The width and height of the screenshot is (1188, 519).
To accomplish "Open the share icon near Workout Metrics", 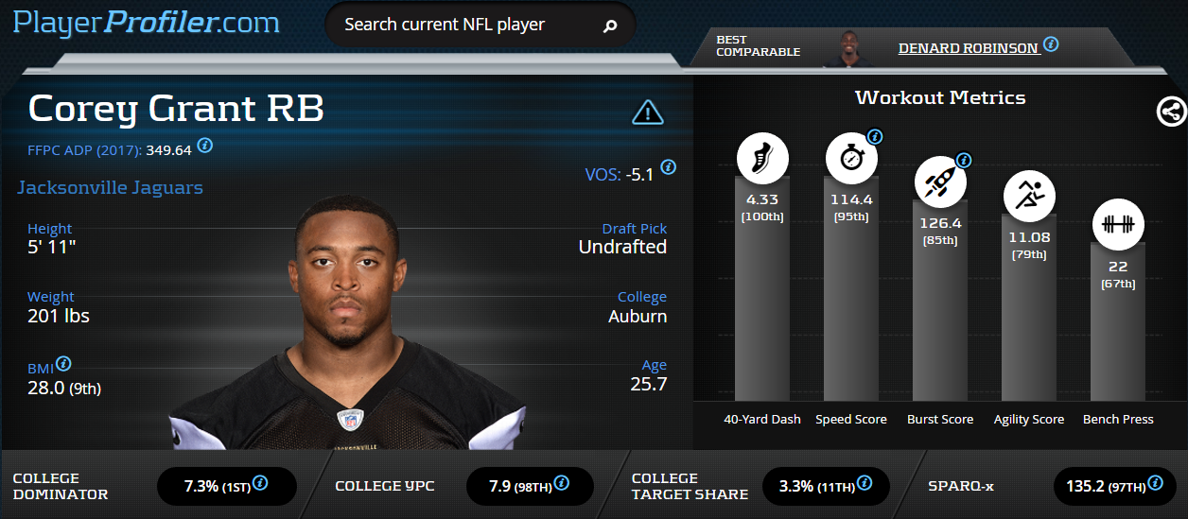I will [1172, 112].
